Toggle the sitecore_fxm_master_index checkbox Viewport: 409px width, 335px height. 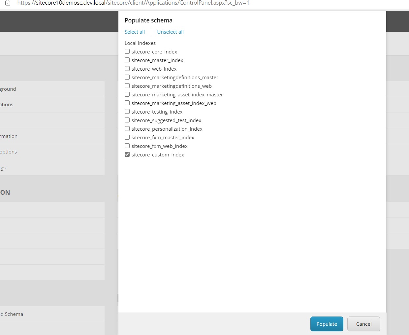click(127, 137)
